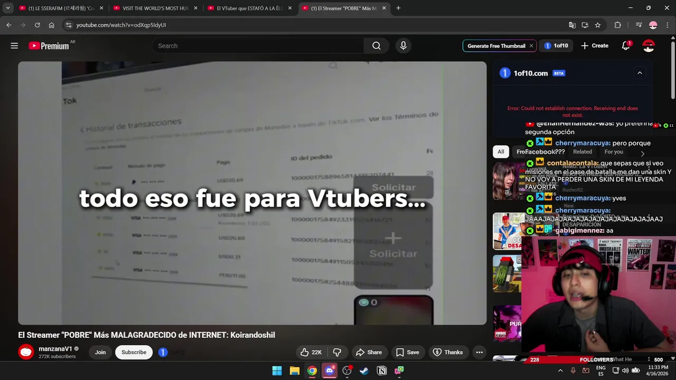The image size is (676, 380).
Task: Share the video
Action: point(369,352)
